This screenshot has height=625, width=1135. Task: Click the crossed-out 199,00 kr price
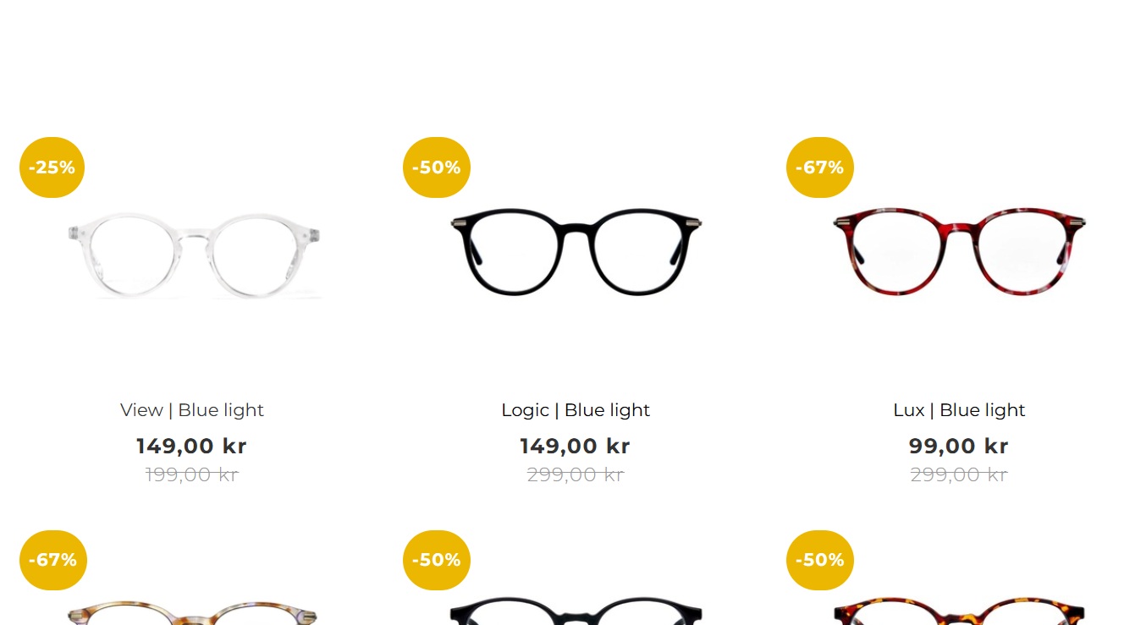(x=192, y=475)
